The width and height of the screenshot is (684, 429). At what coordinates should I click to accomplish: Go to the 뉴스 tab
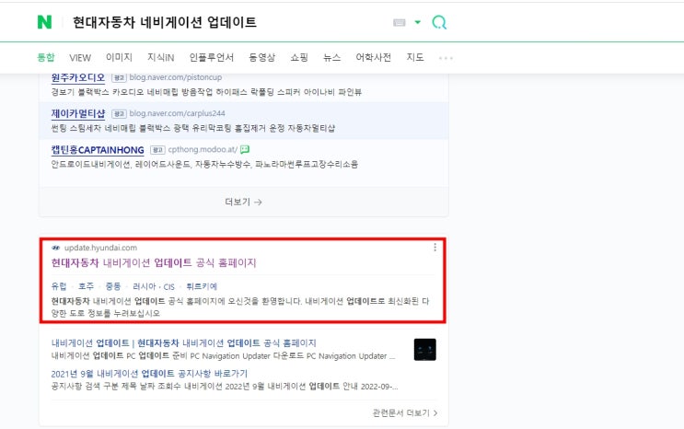coord(332,57)
